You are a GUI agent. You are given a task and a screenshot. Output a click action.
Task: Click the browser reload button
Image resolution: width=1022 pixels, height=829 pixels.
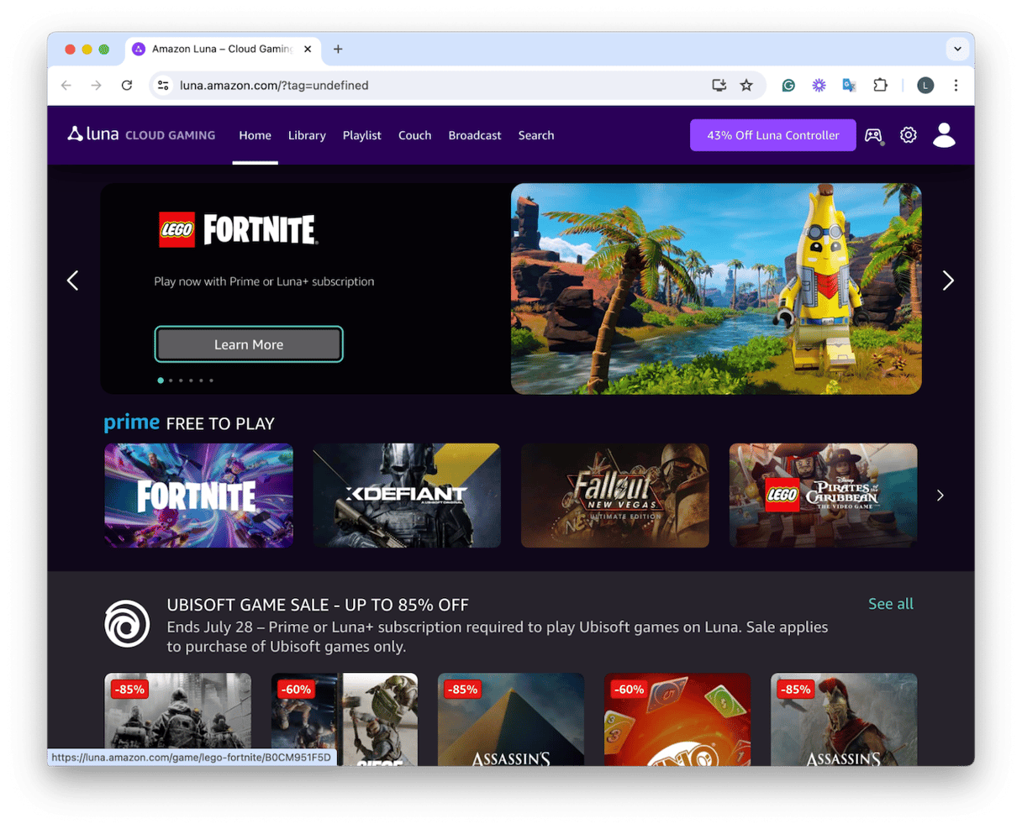click(x=127, y=85)
